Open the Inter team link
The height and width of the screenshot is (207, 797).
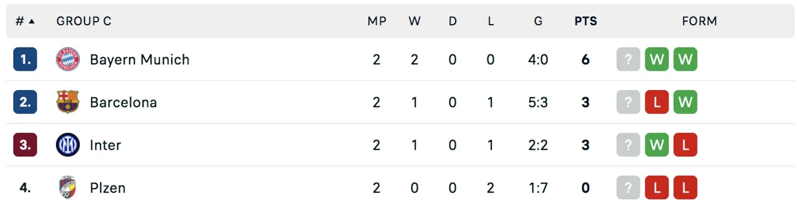pyautogui.click(x=105, y=145)
